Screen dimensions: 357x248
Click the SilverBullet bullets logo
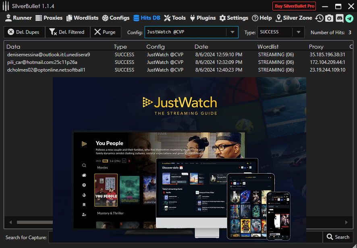point(6,6)
